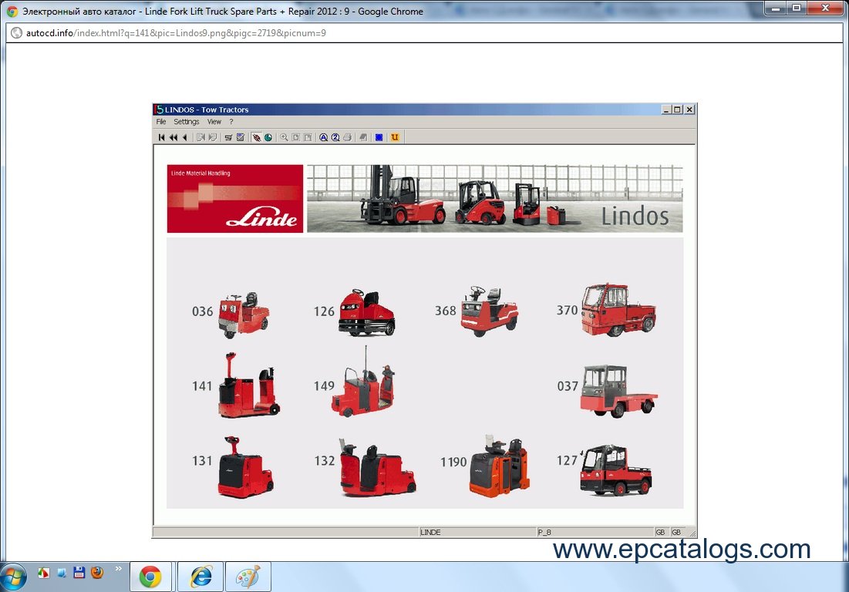Screen dimensions: 849x592
Task: Select tow tractor model 036
Action: click(242, 314)
